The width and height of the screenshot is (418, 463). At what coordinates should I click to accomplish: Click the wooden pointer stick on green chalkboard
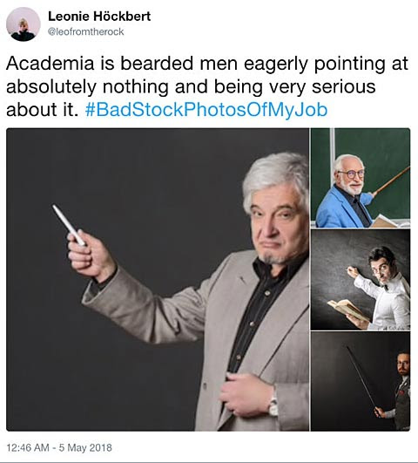391,180
